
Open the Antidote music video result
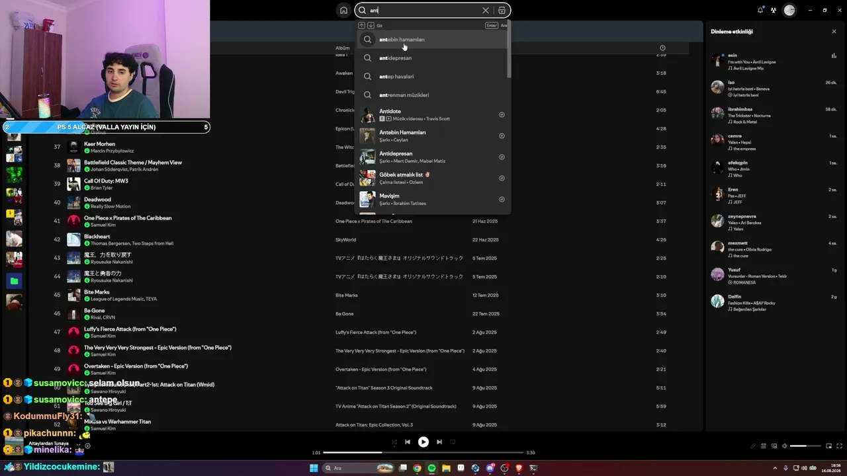(433, 115)
